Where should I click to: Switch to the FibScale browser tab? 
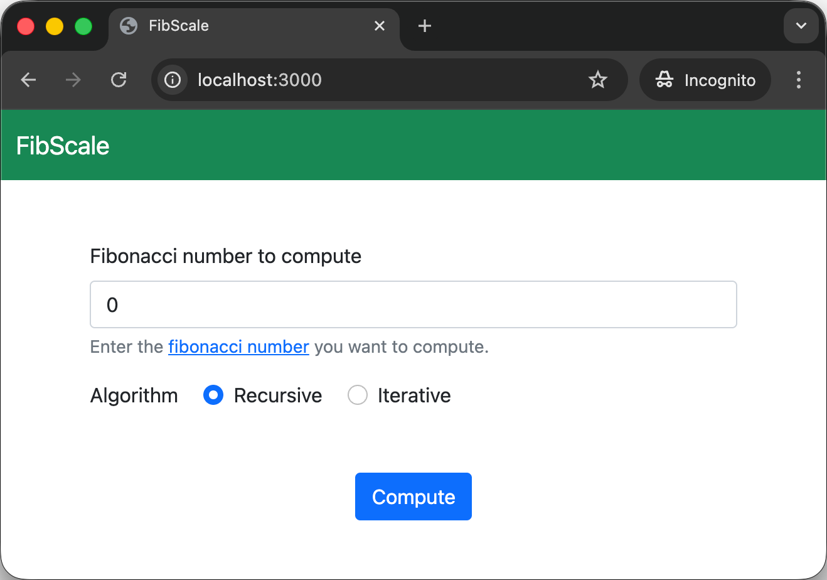pyautogui.click(x=238, y=26)
